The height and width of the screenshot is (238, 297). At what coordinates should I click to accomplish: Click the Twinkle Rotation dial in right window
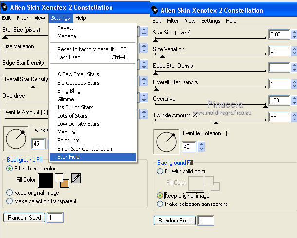167,142
